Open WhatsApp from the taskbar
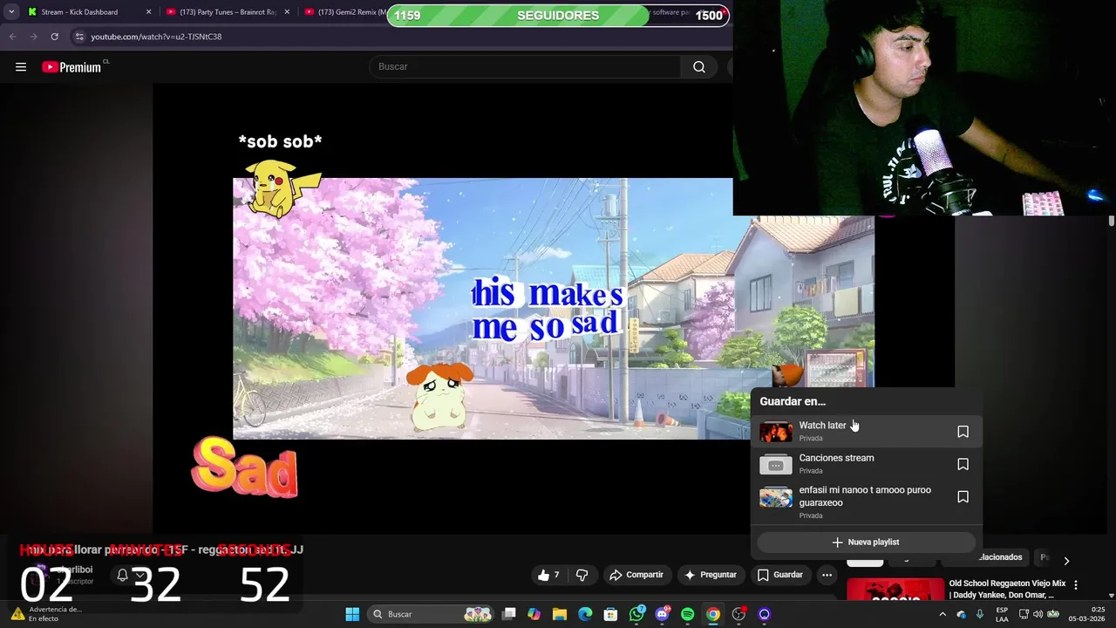 pyautogui.click(x=636, y=614)
